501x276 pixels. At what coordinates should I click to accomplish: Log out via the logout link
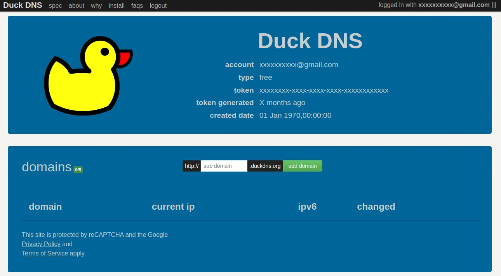pos(158,6)
